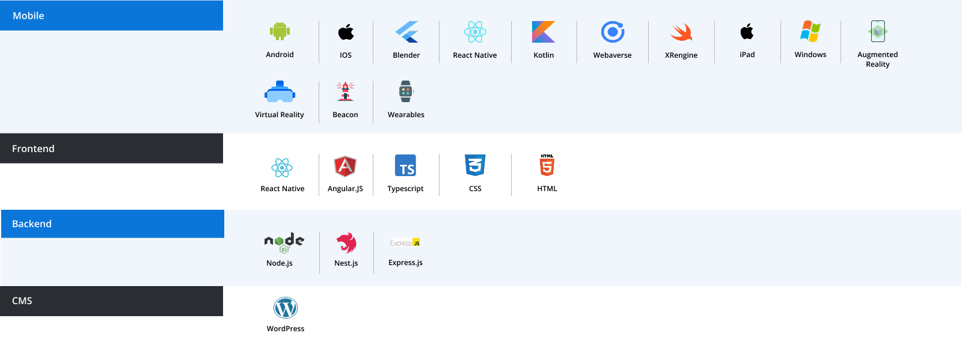Click the "Node.js" label text
Image resolution: width=962 pixels, height=348 pixels.
280,263
